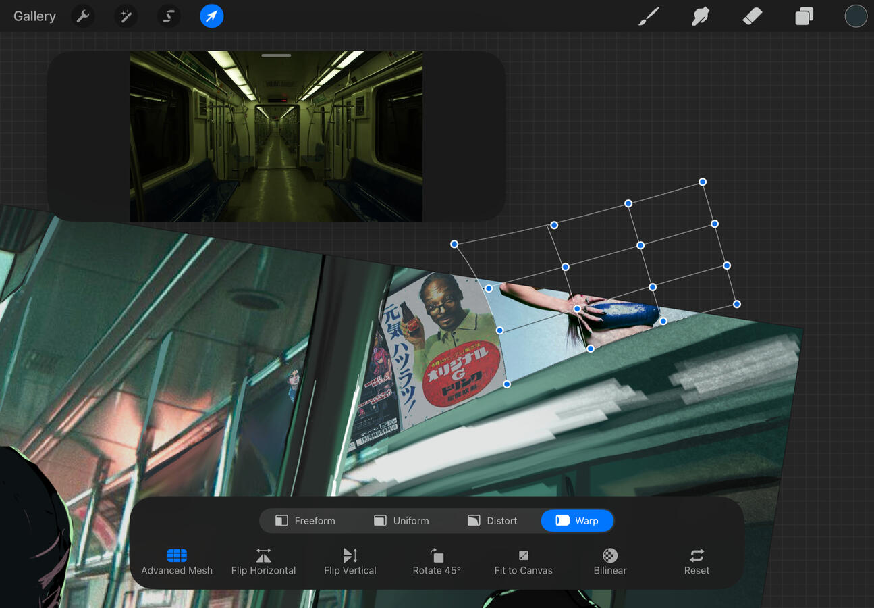This screenshot has width=874, height=608.
Task: Enable Advanced Mesh warping
Action: tap(176, 562)
